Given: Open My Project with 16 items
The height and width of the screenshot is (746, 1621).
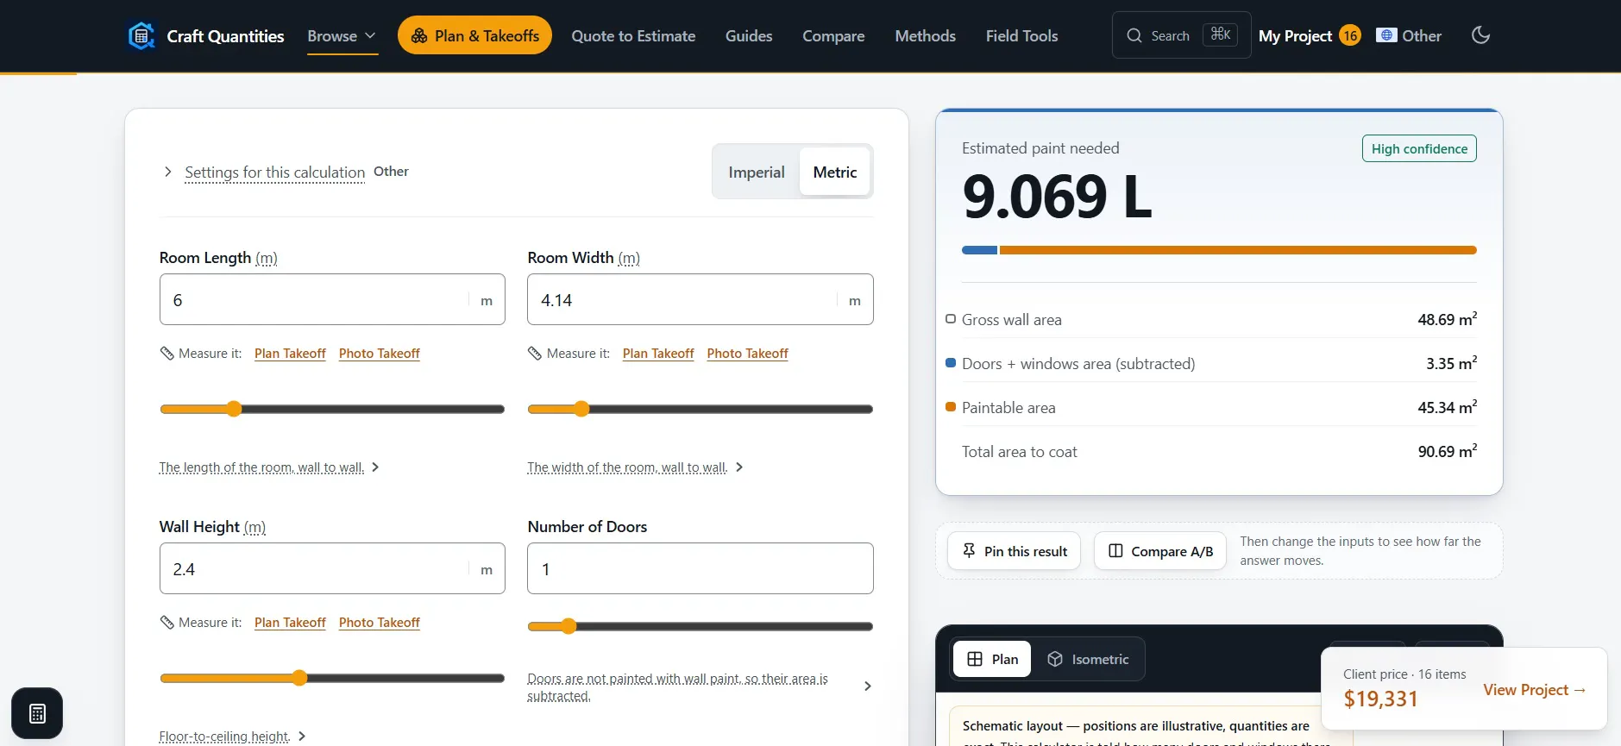Looking at the screenshot, I should pos(1310,35).
